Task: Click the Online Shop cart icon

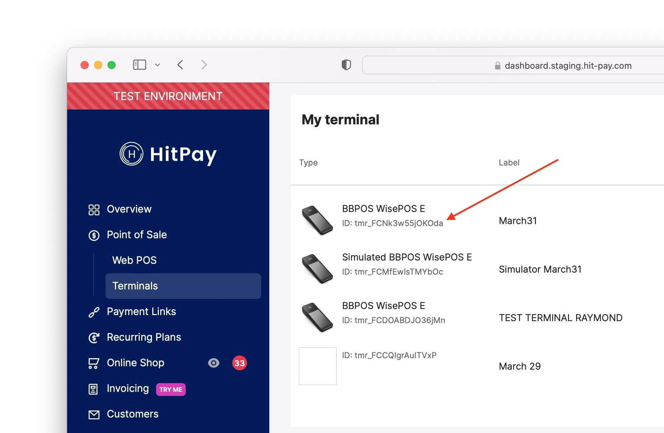Action: (x=93, y=363)
